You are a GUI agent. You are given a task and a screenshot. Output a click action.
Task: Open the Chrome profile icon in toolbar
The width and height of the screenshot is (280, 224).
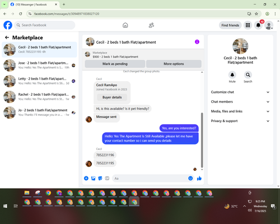[267, 13]
